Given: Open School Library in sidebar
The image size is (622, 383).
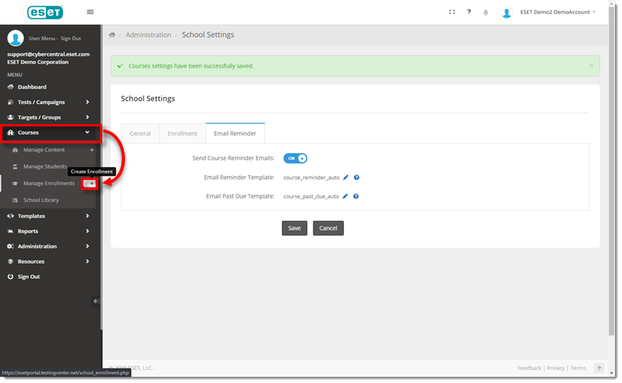Looking at the screenshot, I should 41,200.
